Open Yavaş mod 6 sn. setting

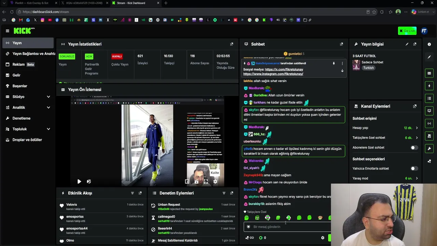(385, 178)
